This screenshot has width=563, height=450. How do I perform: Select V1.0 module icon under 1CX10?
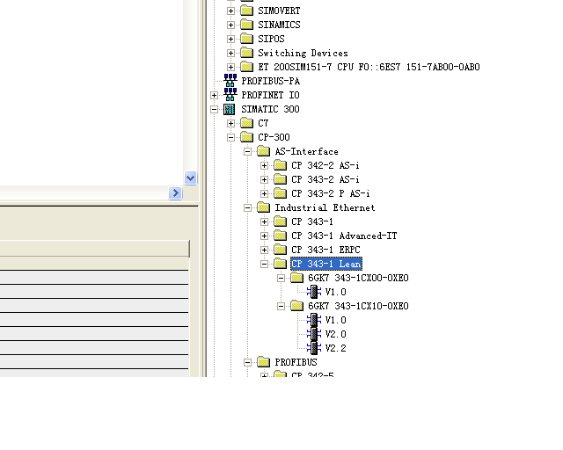click(x=314, y=320)
